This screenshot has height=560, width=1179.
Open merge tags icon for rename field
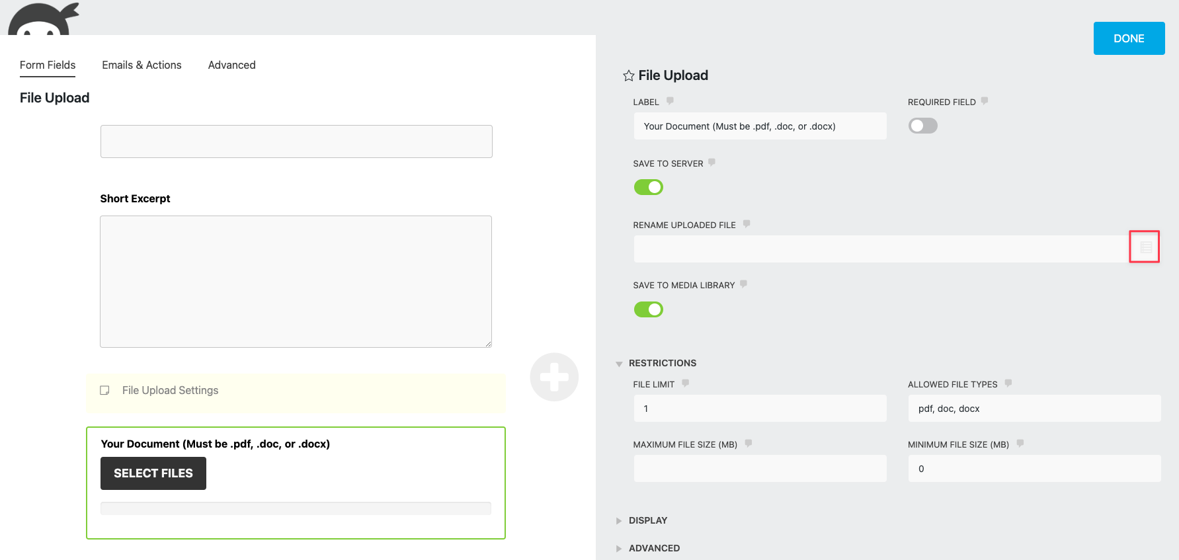pos(1145,247)
